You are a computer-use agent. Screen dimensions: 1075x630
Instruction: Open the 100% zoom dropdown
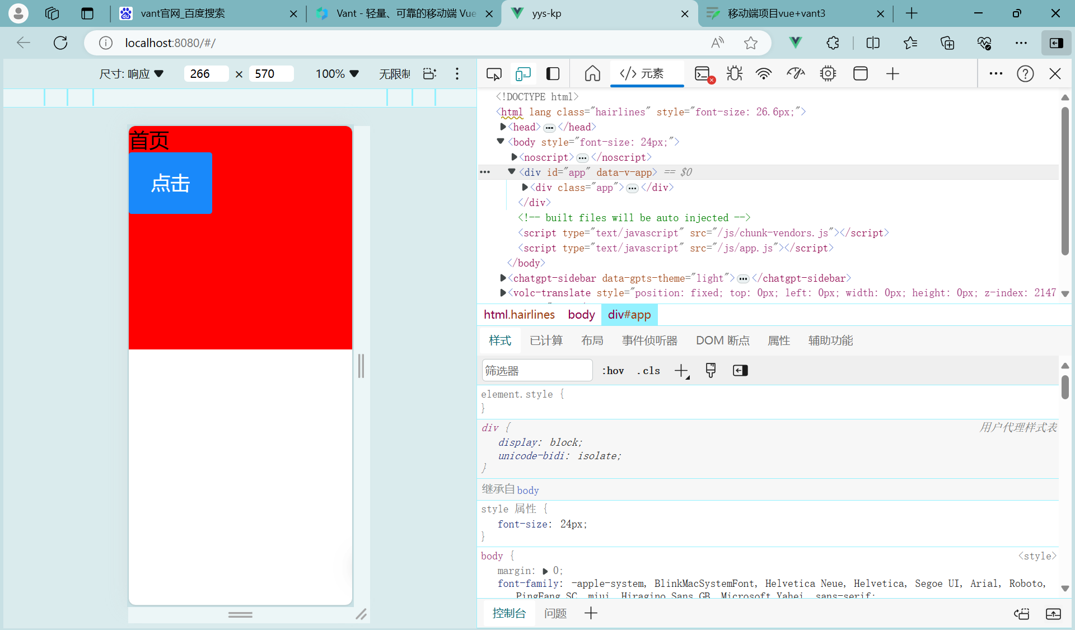tap(336, 73)
